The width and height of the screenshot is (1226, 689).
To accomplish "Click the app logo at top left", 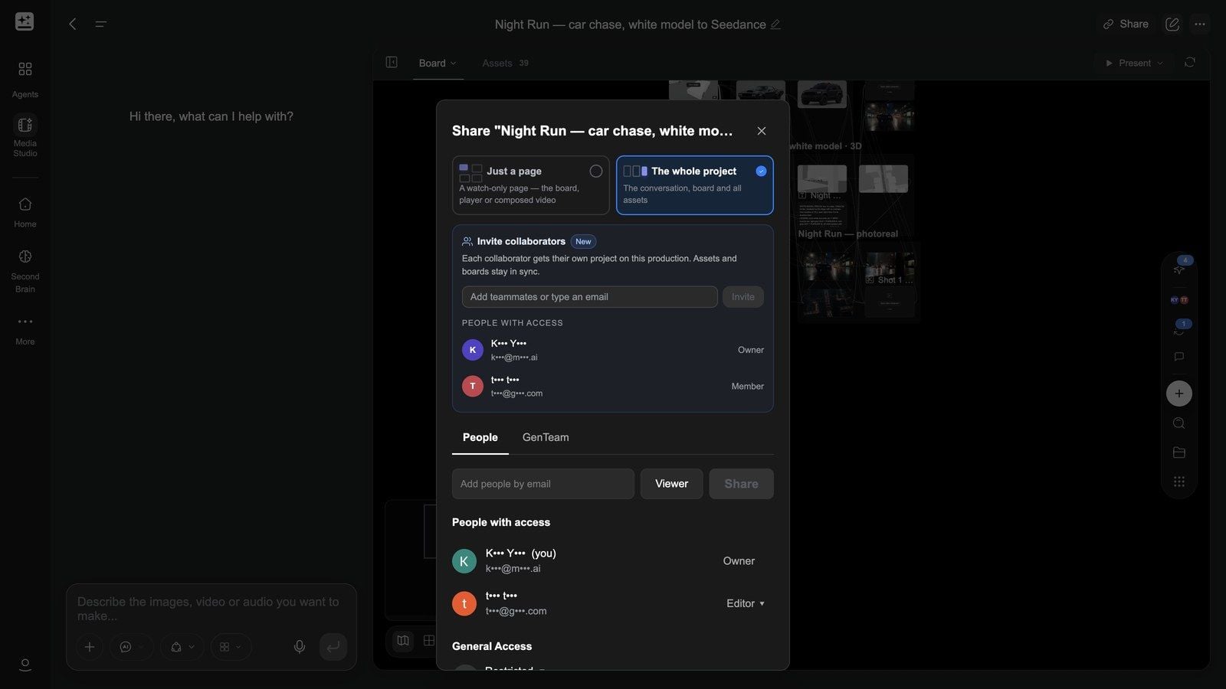I will pyautogui.click(x=25, y=21).
